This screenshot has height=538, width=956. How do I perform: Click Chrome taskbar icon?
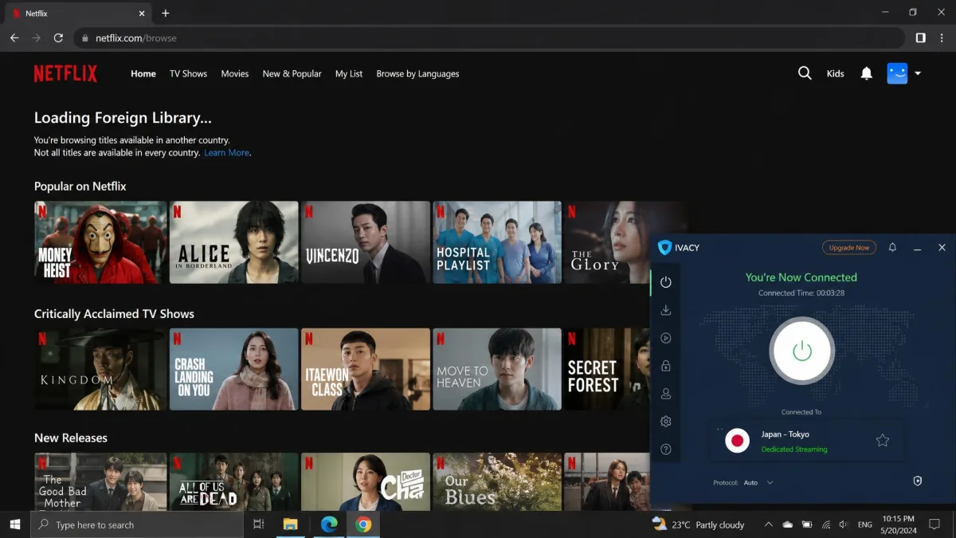364,524
